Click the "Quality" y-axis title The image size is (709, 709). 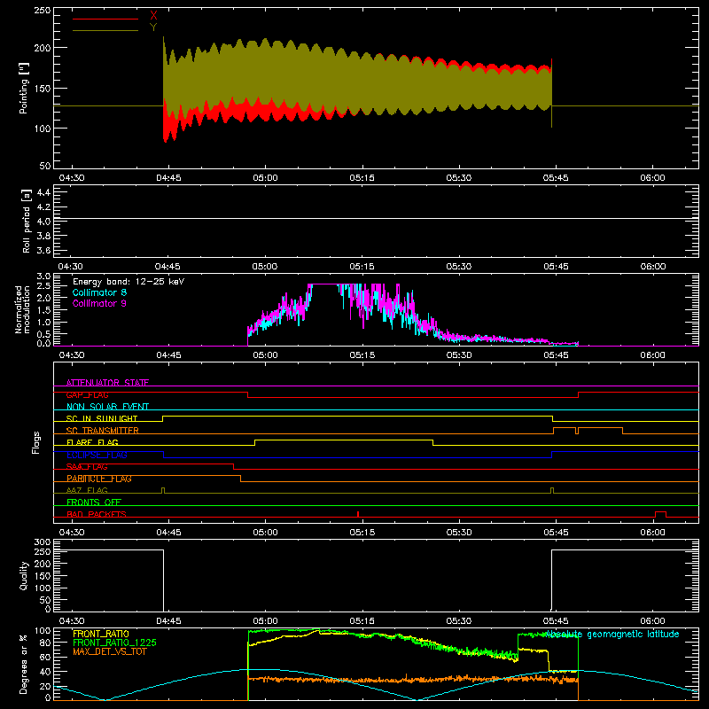24,575
